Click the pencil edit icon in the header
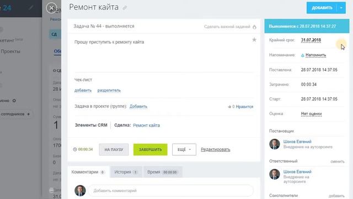Image resolution: width=353 pixels, height=199 pixels. (31, 8)
